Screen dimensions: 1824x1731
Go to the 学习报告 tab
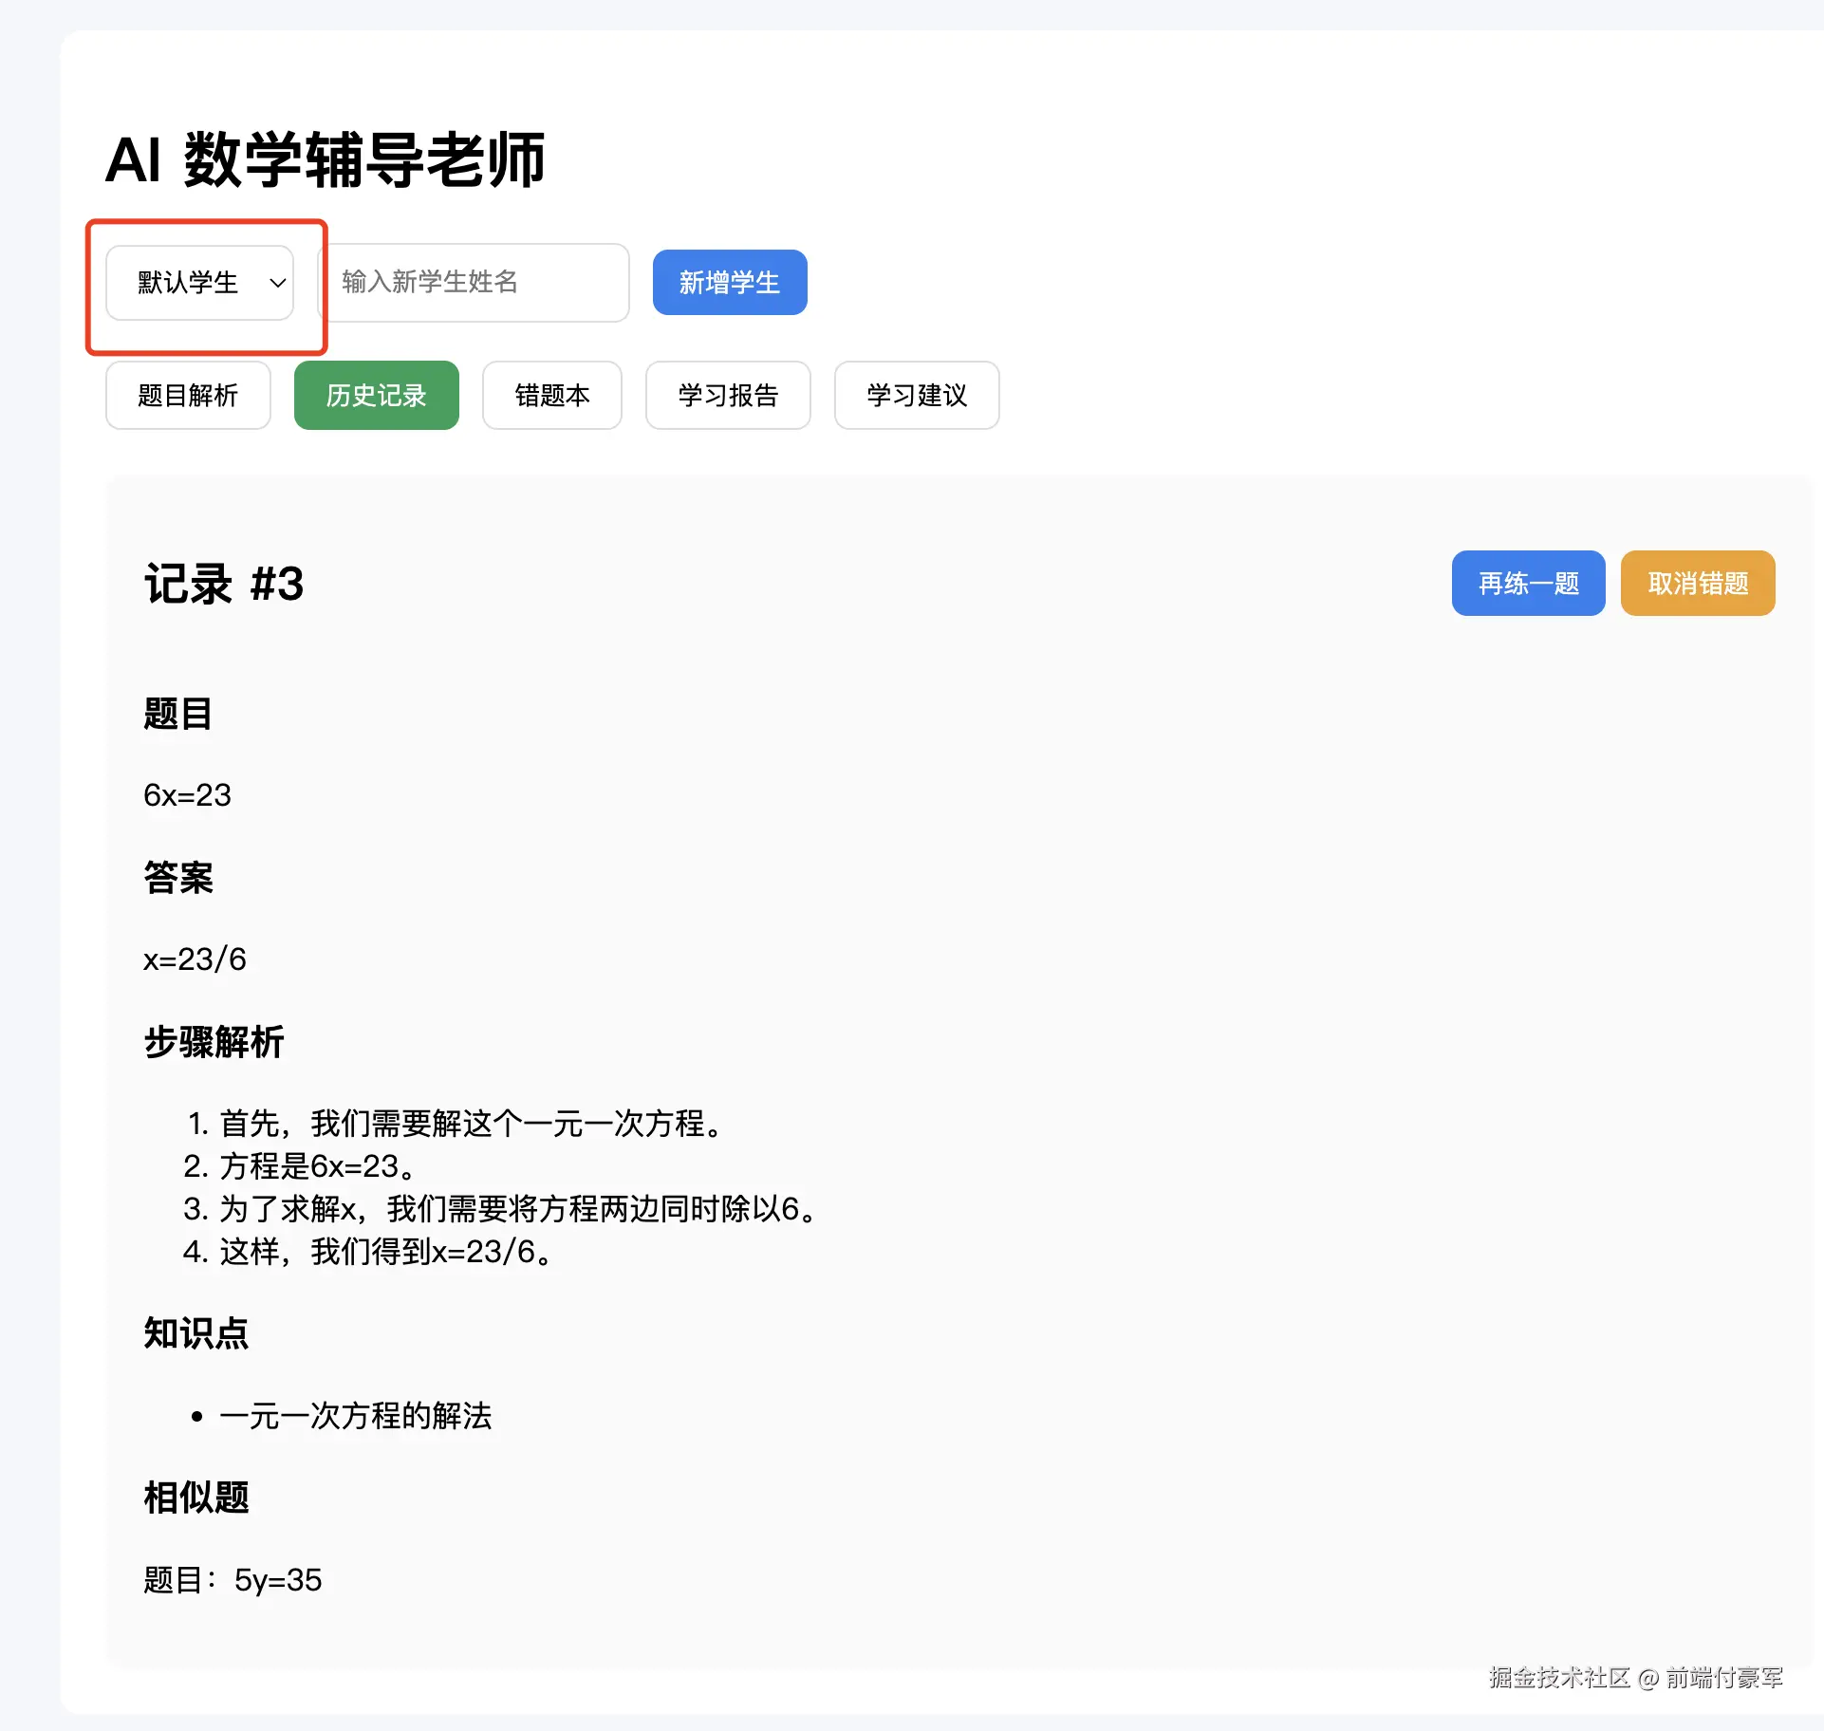(727, 395)
